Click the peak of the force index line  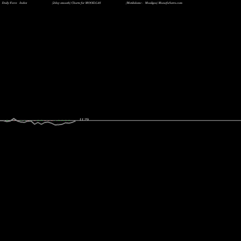14,119
